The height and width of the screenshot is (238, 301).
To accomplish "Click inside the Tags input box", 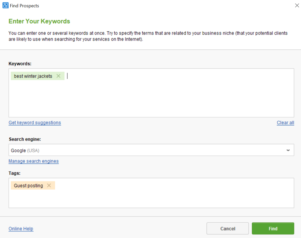I will [151, 193].
